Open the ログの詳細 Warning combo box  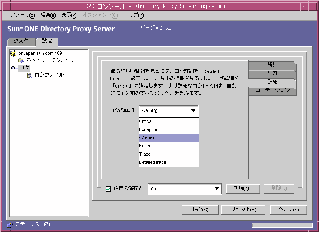click(168, 111)
